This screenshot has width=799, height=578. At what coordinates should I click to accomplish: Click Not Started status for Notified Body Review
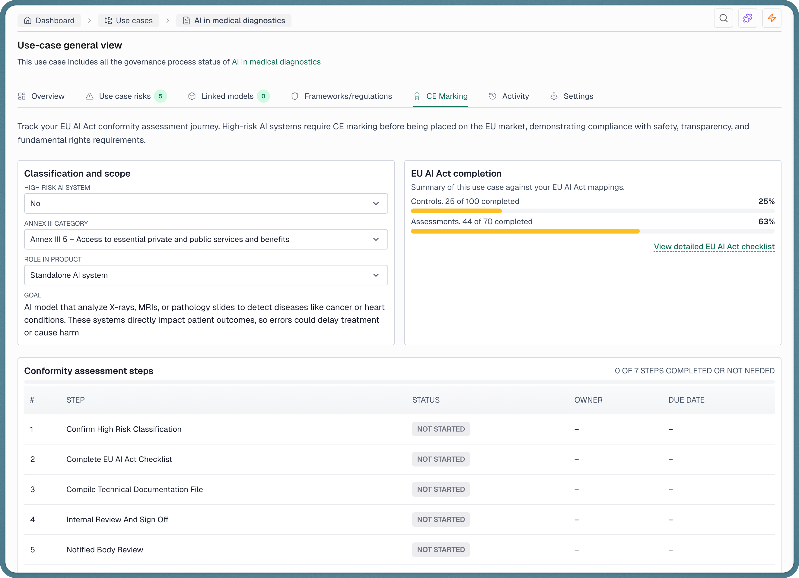pos(440,549)
